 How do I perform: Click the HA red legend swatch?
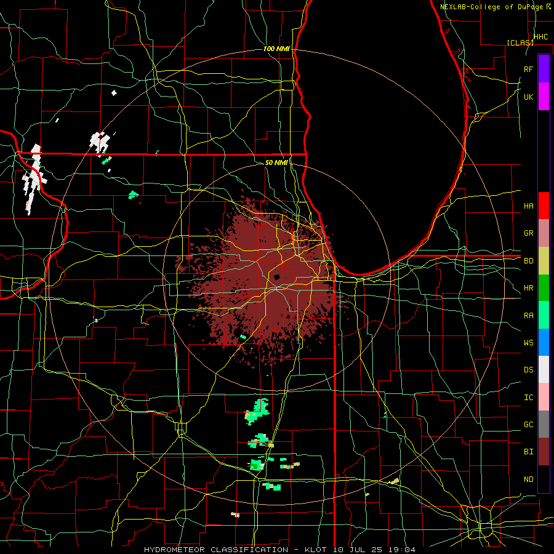pyautogui.click(x=544, y=206)
